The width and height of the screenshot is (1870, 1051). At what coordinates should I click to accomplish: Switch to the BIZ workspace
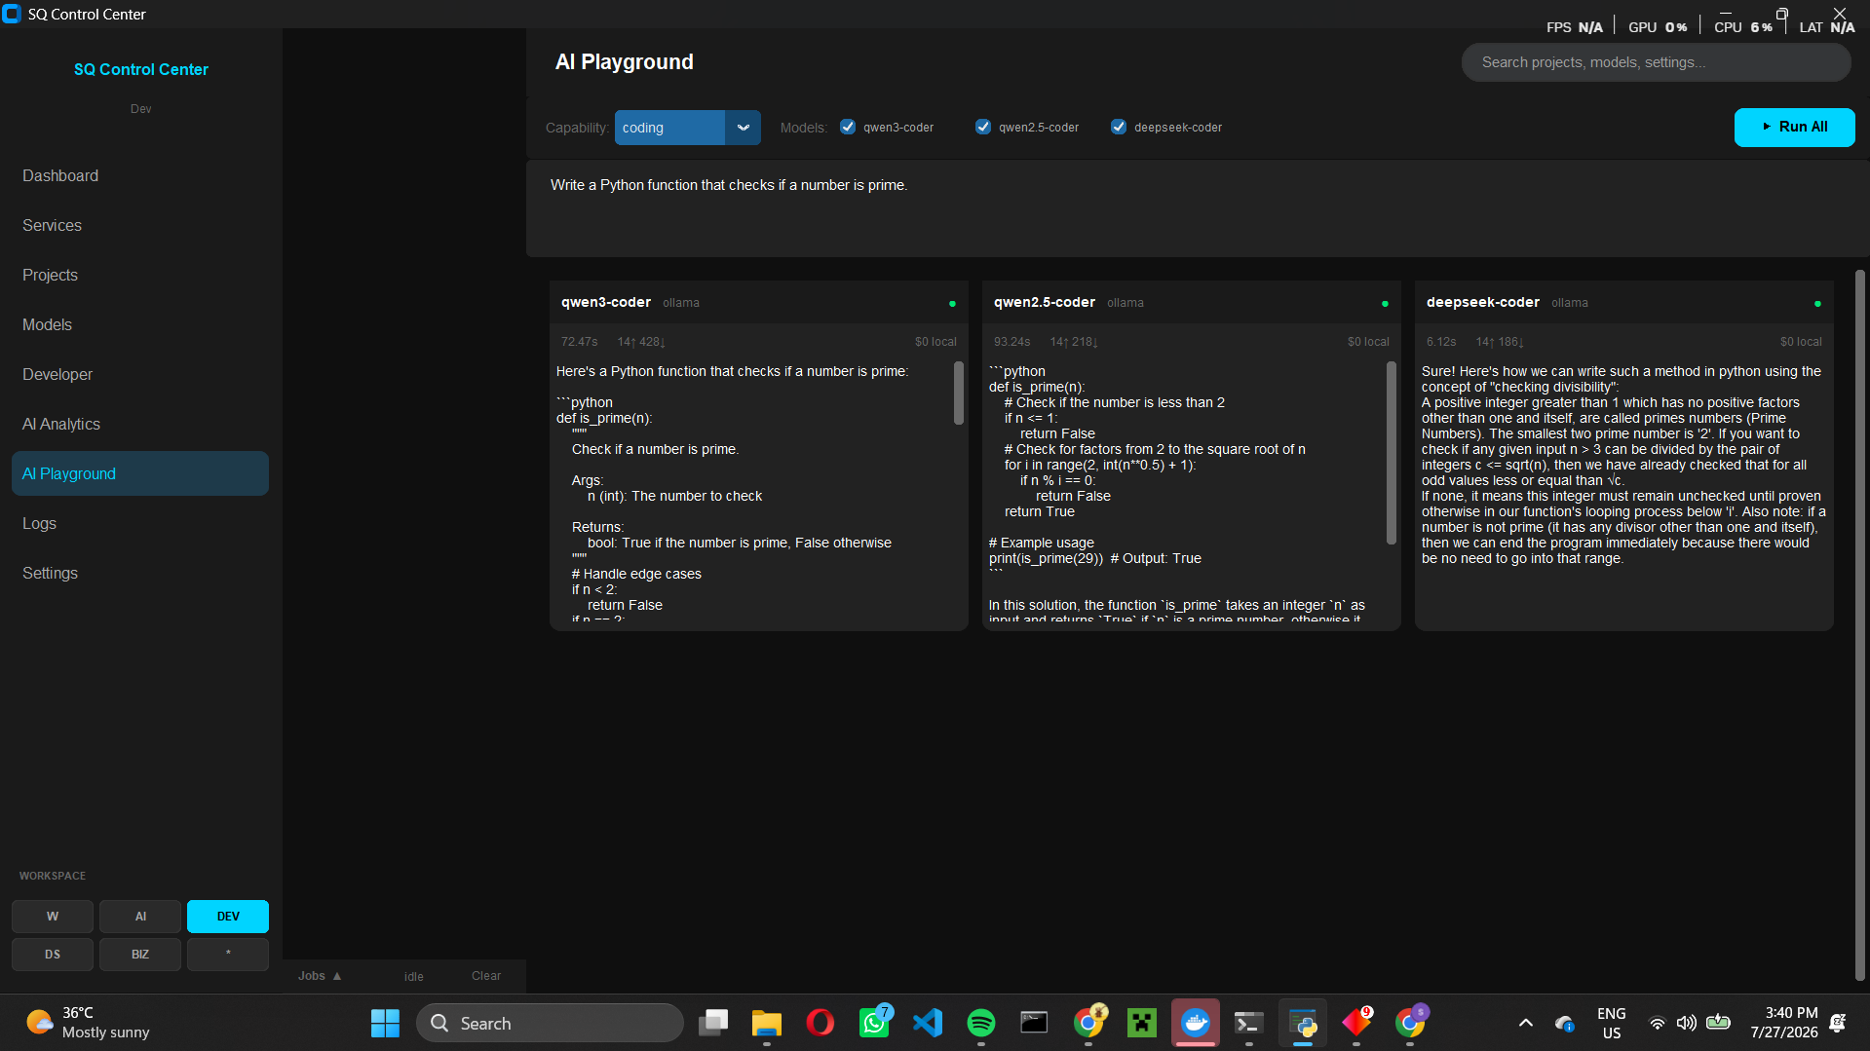[x=140, y=955]
